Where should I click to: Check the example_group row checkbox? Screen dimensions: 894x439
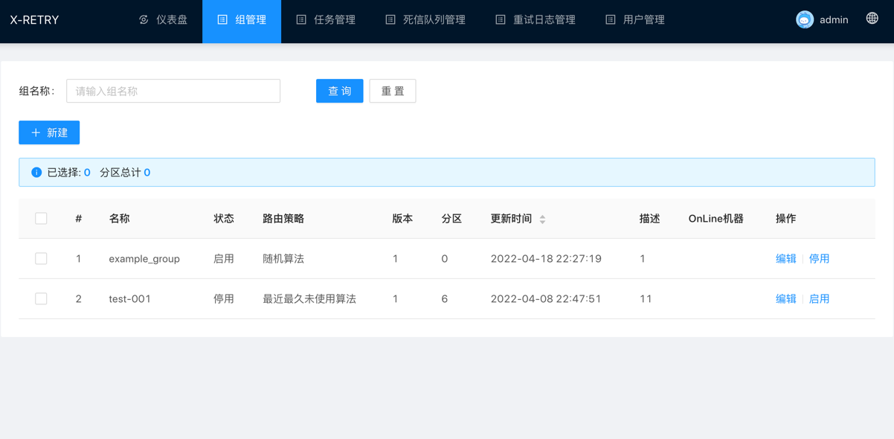[41, 259]
